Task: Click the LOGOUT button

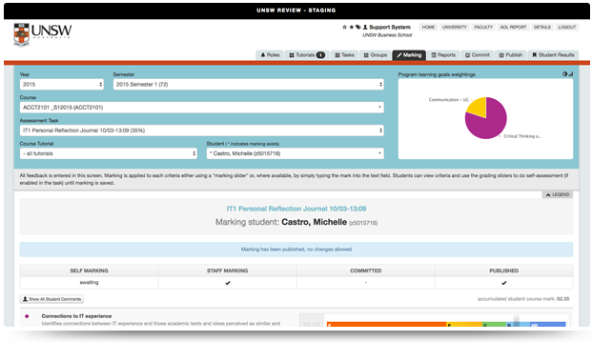Action: (x=566, y=28)
